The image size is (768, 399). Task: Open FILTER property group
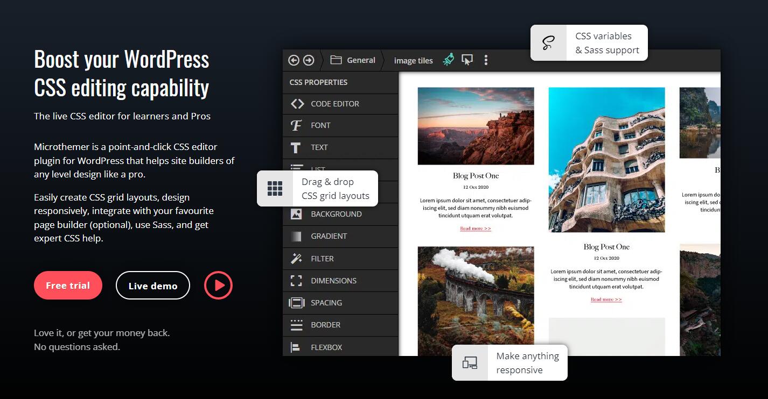pyautogui.click(x=340, y=259)
